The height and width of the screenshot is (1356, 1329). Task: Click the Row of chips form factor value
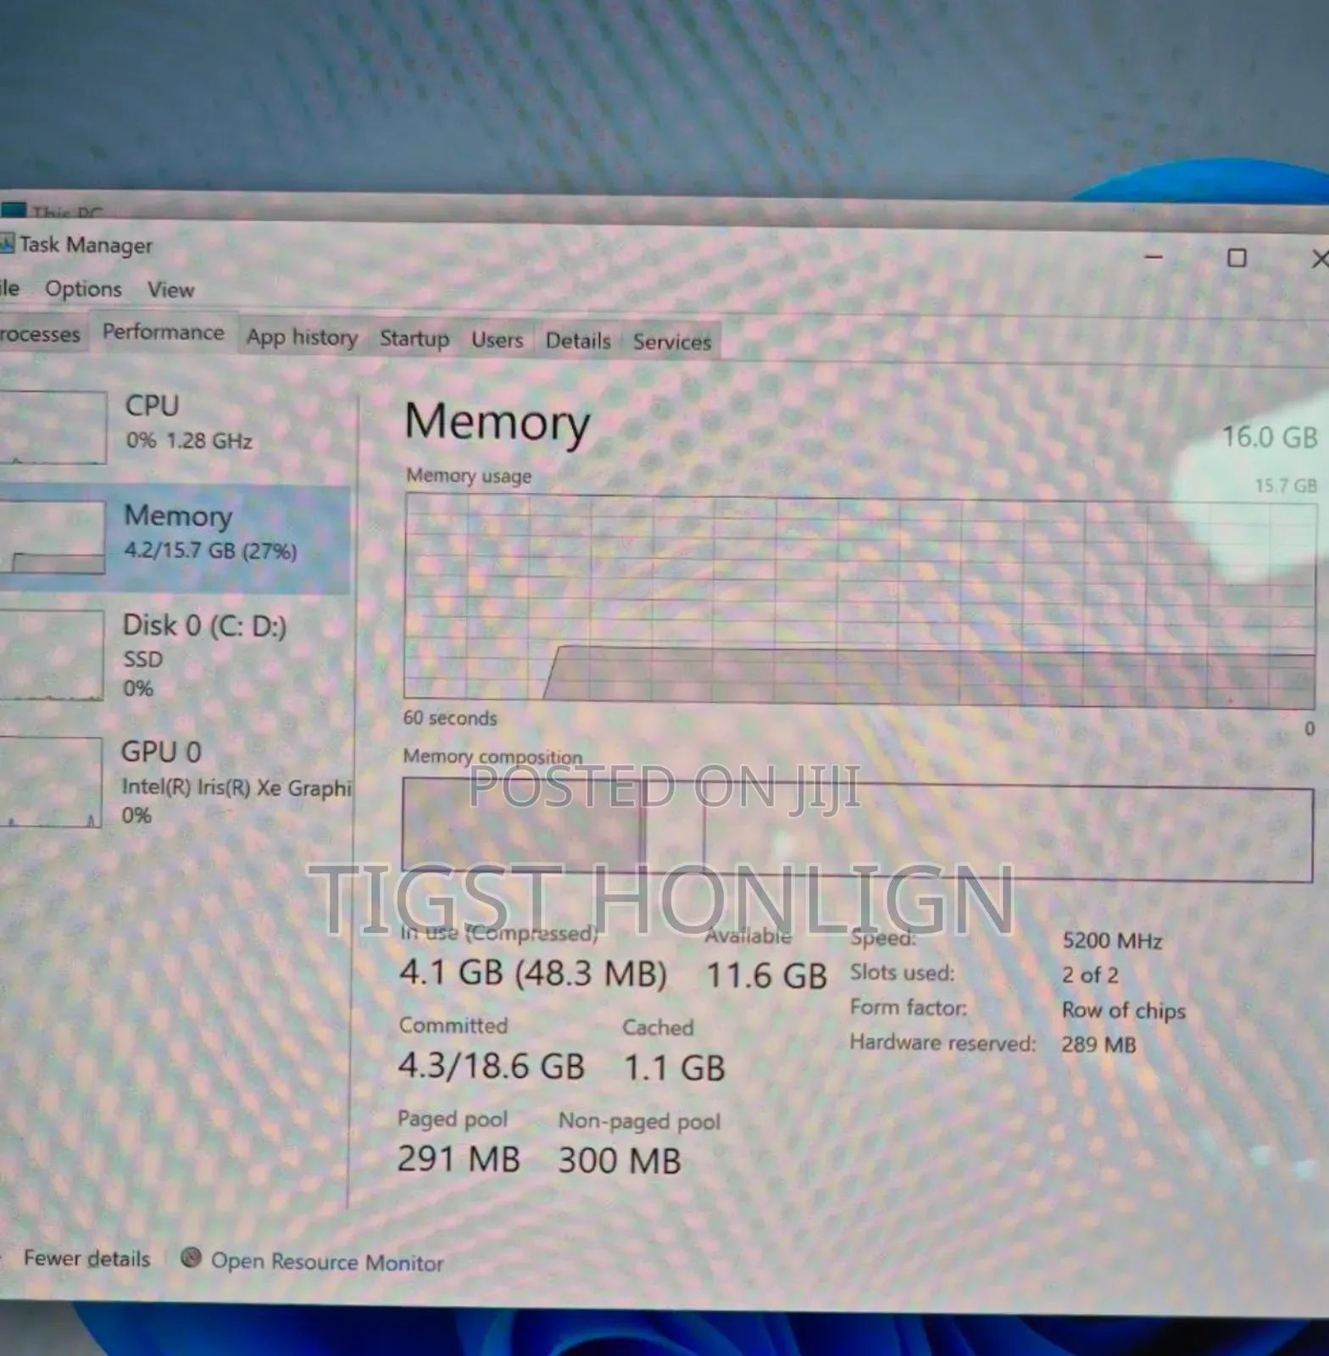(1124, 1010)
